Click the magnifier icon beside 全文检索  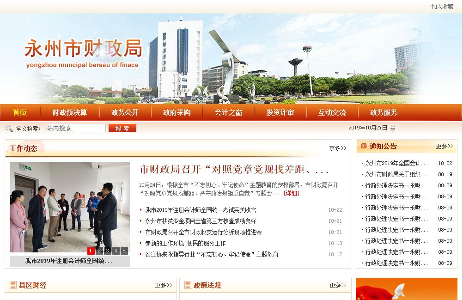tap(9, 129)
